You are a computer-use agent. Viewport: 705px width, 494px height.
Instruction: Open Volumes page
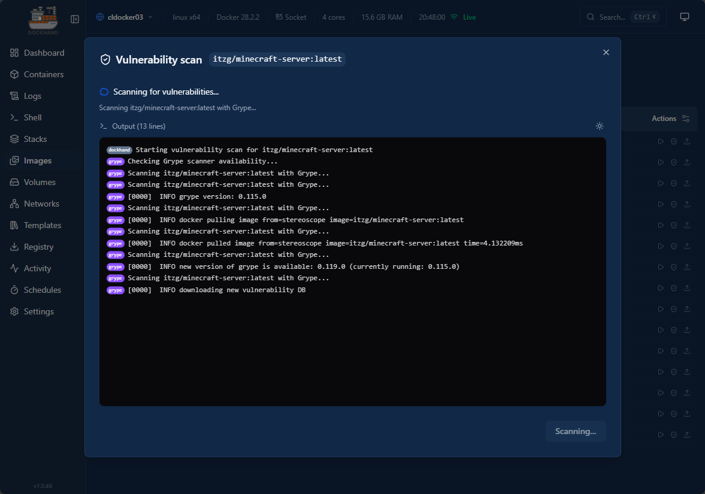[33, 182]
